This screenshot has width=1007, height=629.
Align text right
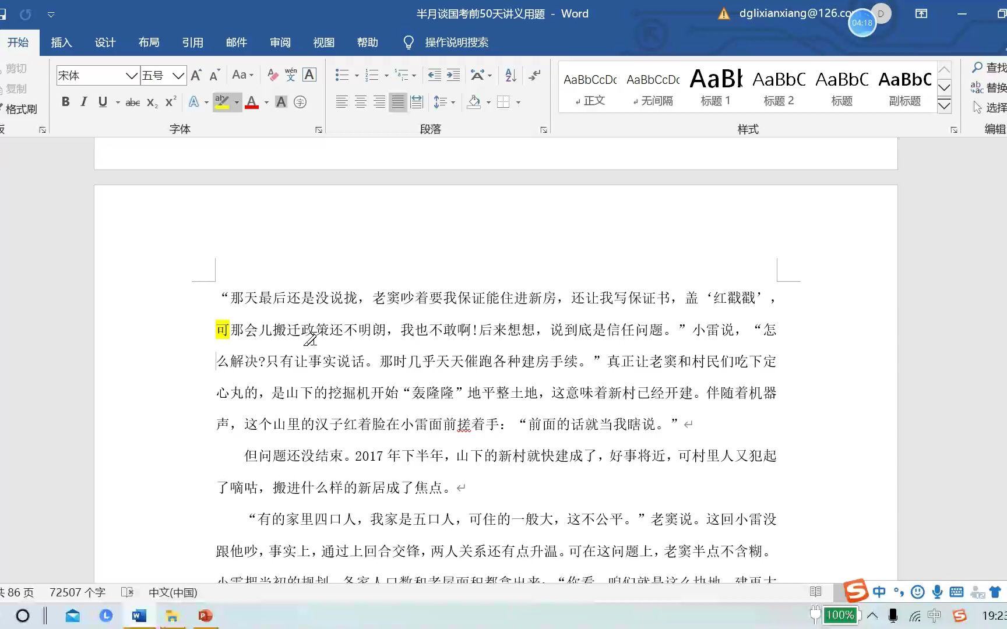pos(379,102)
